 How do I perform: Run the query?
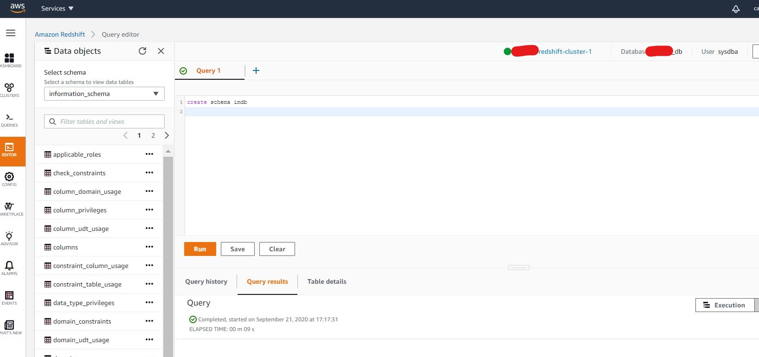click(200, 249)
